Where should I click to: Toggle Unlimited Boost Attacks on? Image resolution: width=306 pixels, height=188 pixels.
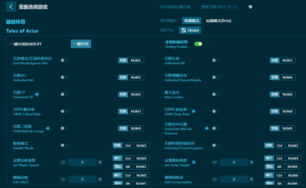(x=216, y=77)
